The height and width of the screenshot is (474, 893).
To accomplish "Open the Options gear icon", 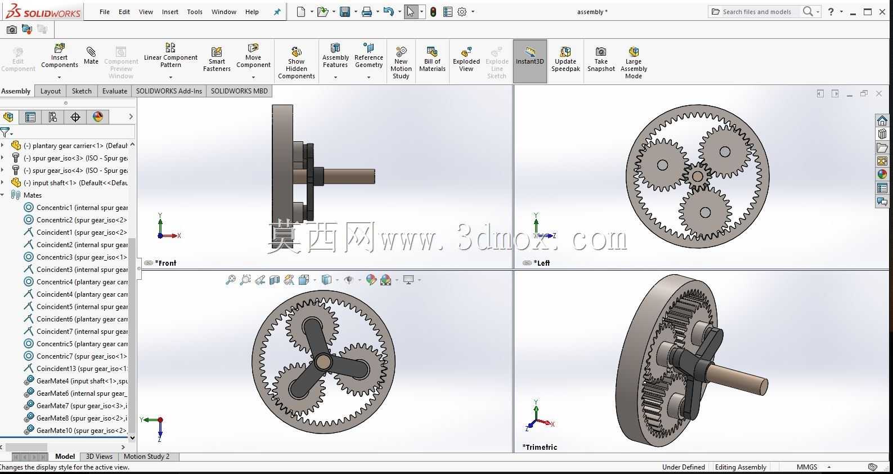I will pos(462,12).
